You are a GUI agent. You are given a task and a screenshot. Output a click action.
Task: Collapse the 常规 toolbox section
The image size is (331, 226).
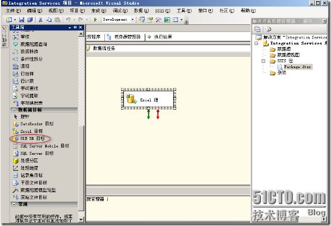(14, 204)
